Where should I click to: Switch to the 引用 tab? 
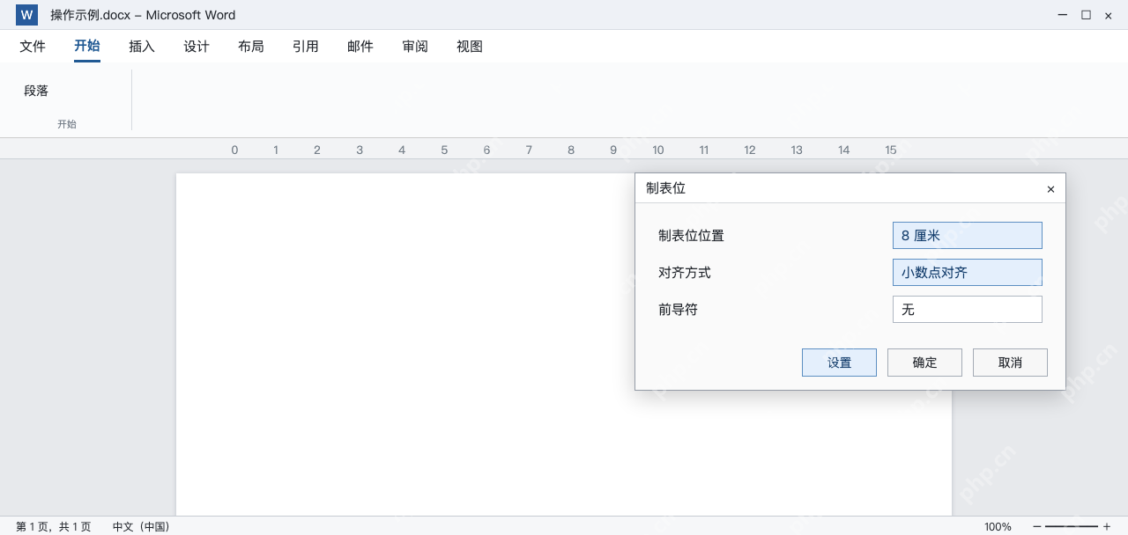coord(306,47)
